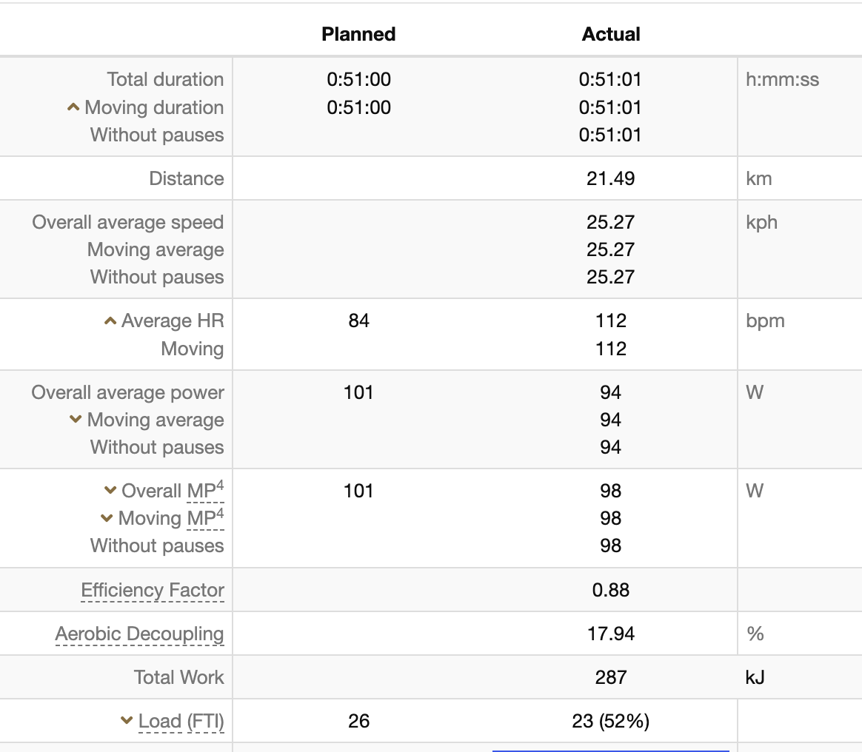Click the blue bar below Load row
Image resolution: width=862 pixels, height=752 pixels.
point(610,750)
